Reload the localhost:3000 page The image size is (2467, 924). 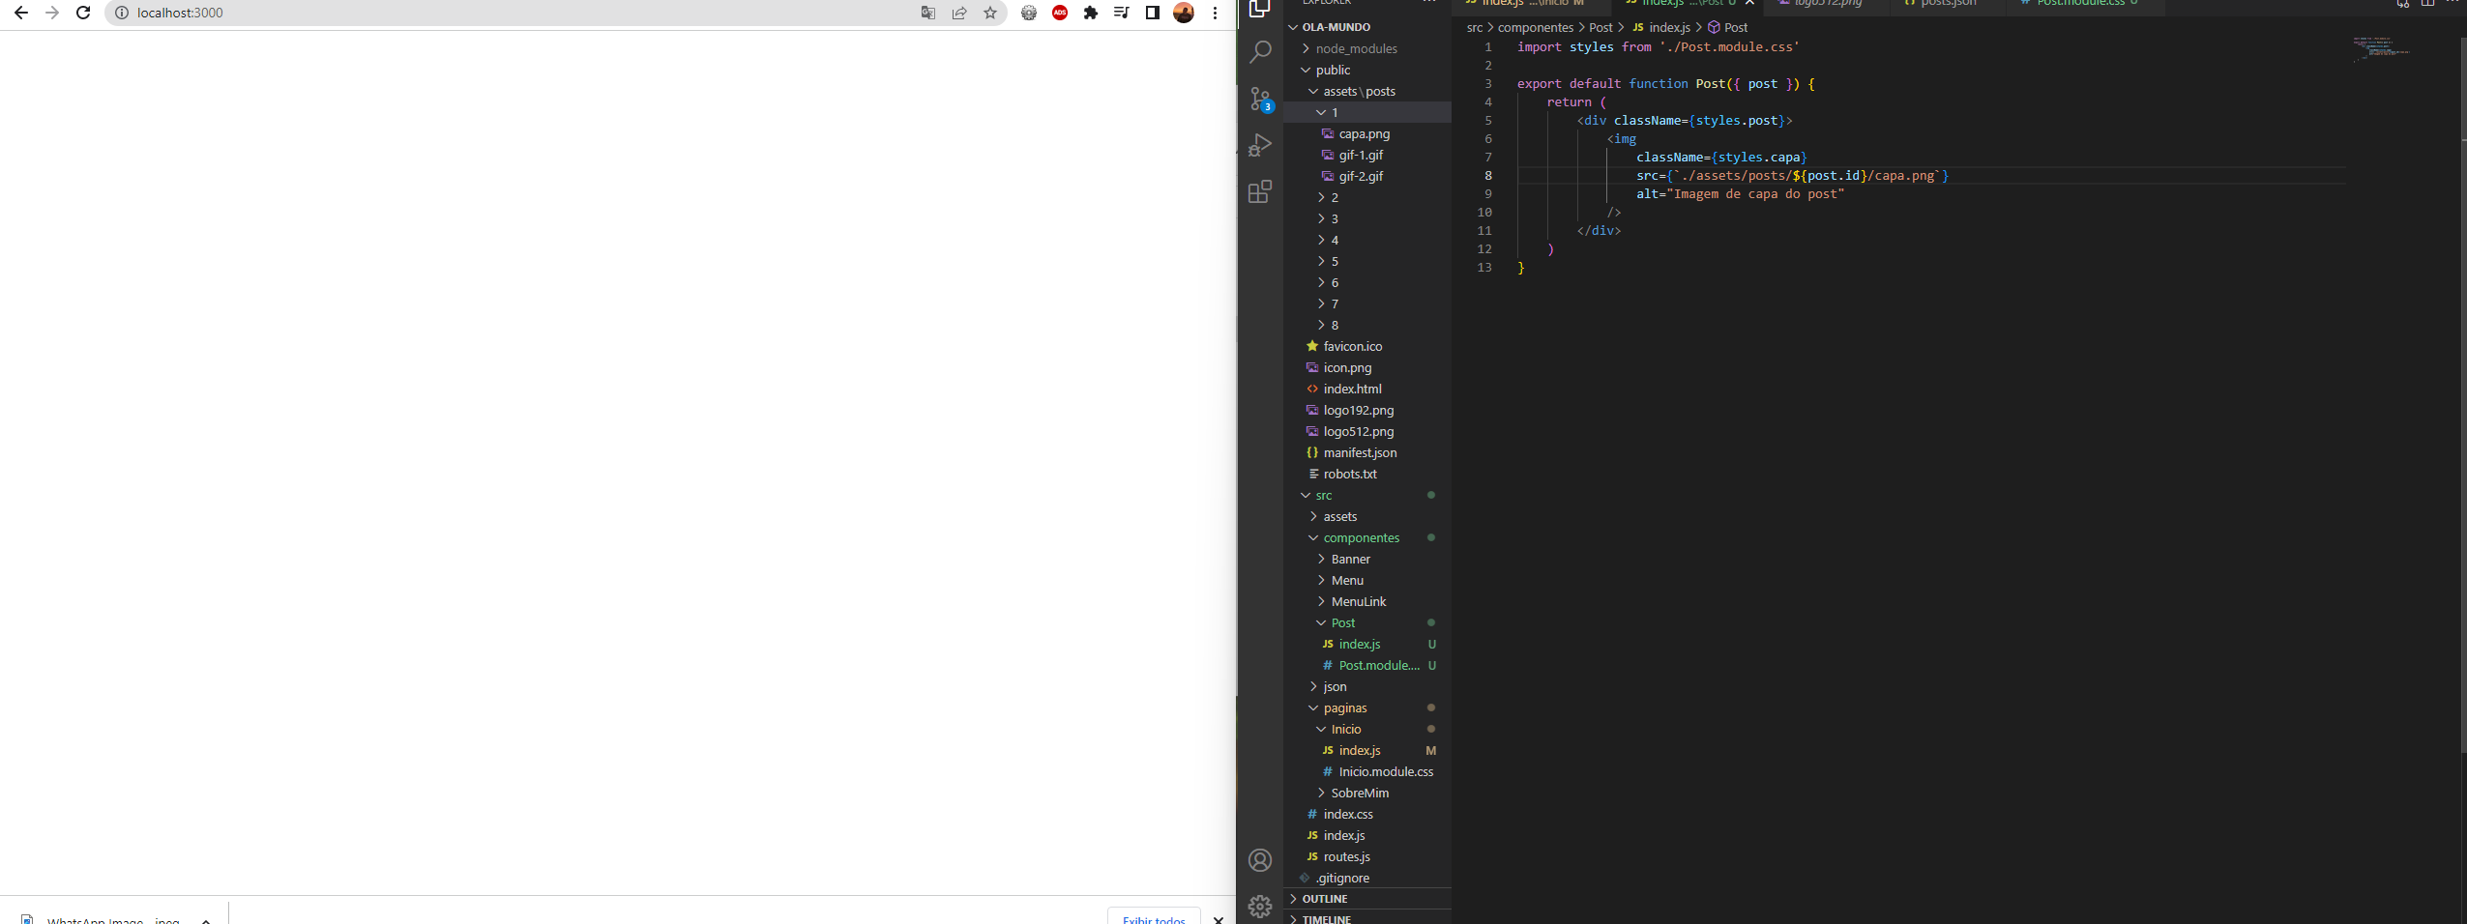click(83, 13)
